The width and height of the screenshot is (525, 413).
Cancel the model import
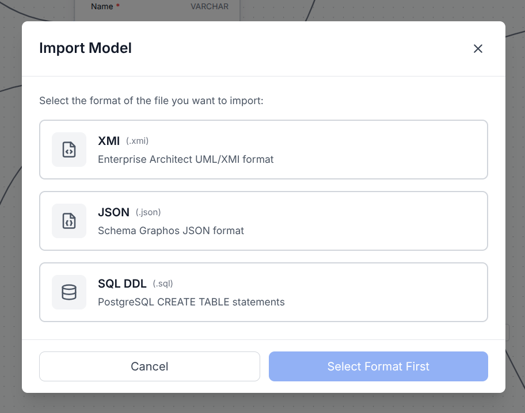(149, 366)
